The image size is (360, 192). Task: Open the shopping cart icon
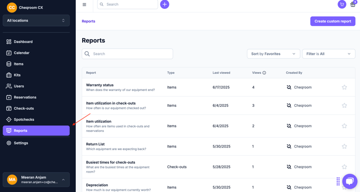[342, 4]
